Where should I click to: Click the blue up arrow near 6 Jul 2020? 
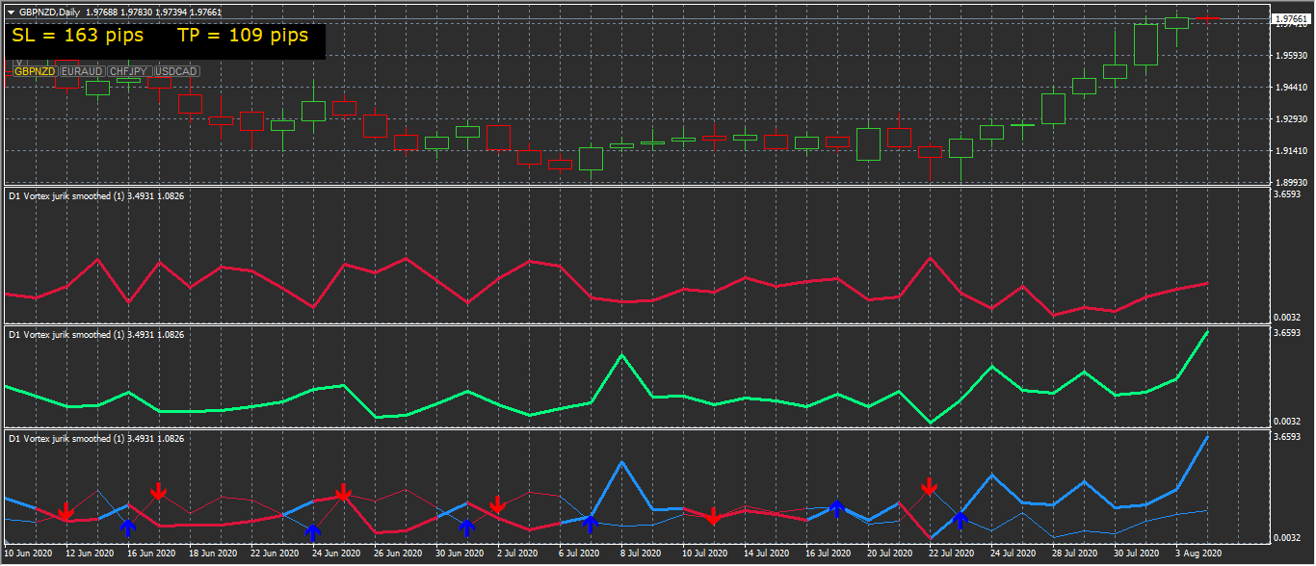click(591, 522)
